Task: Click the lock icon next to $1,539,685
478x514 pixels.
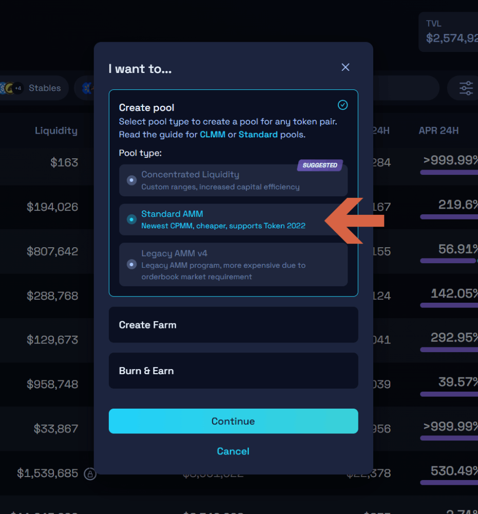Action: [x=90, y=473]
